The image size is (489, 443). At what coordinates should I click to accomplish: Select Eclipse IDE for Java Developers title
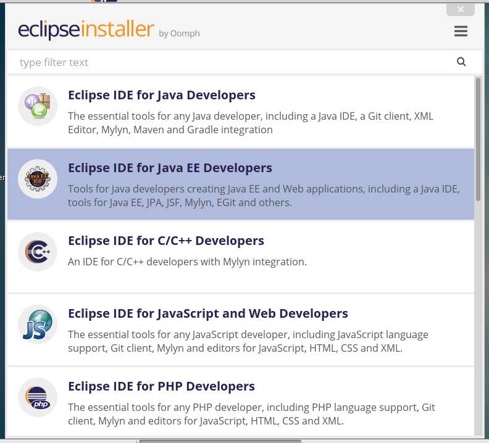pyautogui.click(x=162, y=95)
